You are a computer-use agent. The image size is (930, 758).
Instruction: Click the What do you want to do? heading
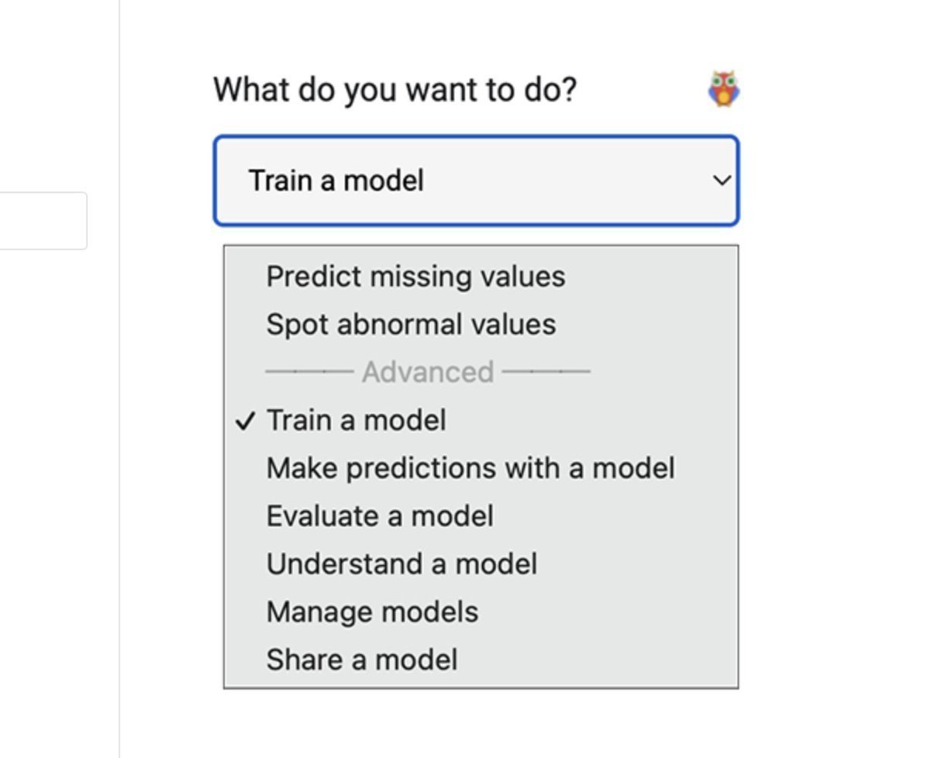coord(395,90)
